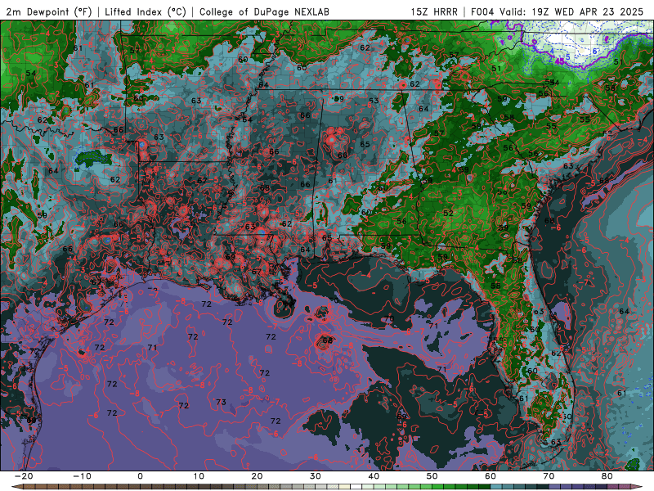Click the -10 label on the color scale
Image resolution: width=654 pixels, height=491 pixels.
(x=82, y=476)
